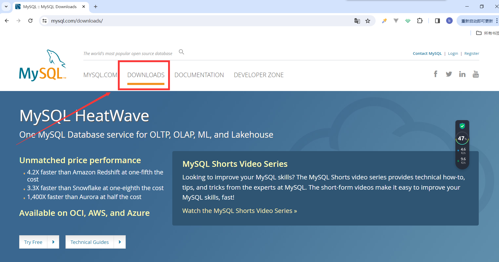The height and width of the screenshot is (262, 499).
Task: Click the '3.3X faster than Snowflake' bullet
Action: click(95, 188)
